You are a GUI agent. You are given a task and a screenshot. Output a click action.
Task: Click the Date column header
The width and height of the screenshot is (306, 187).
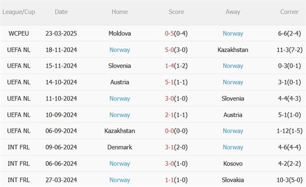(61, 12)
